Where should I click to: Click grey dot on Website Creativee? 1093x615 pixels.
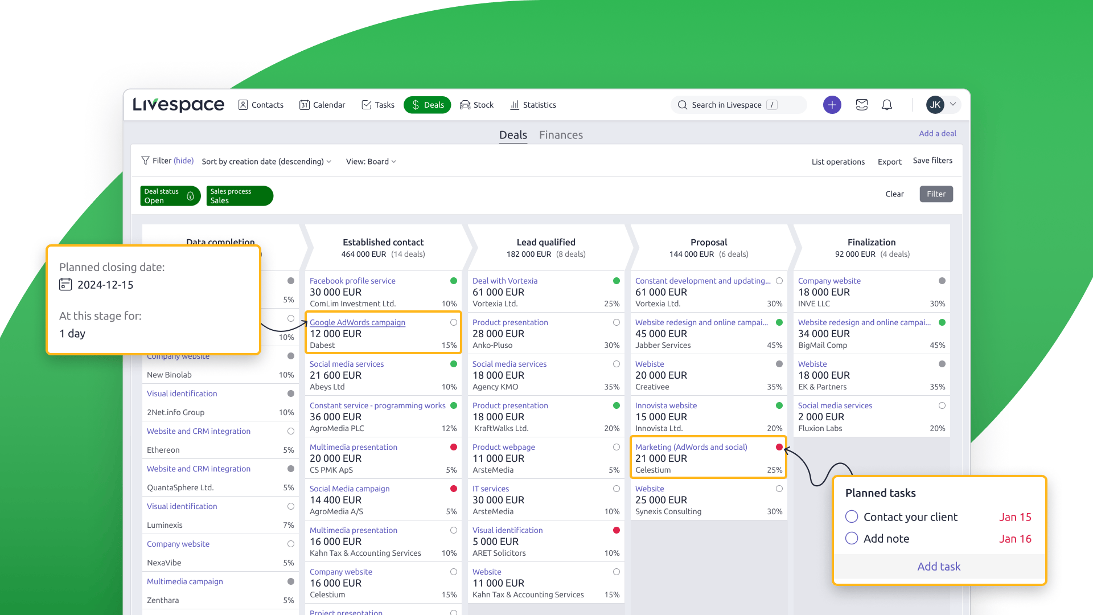779,364
